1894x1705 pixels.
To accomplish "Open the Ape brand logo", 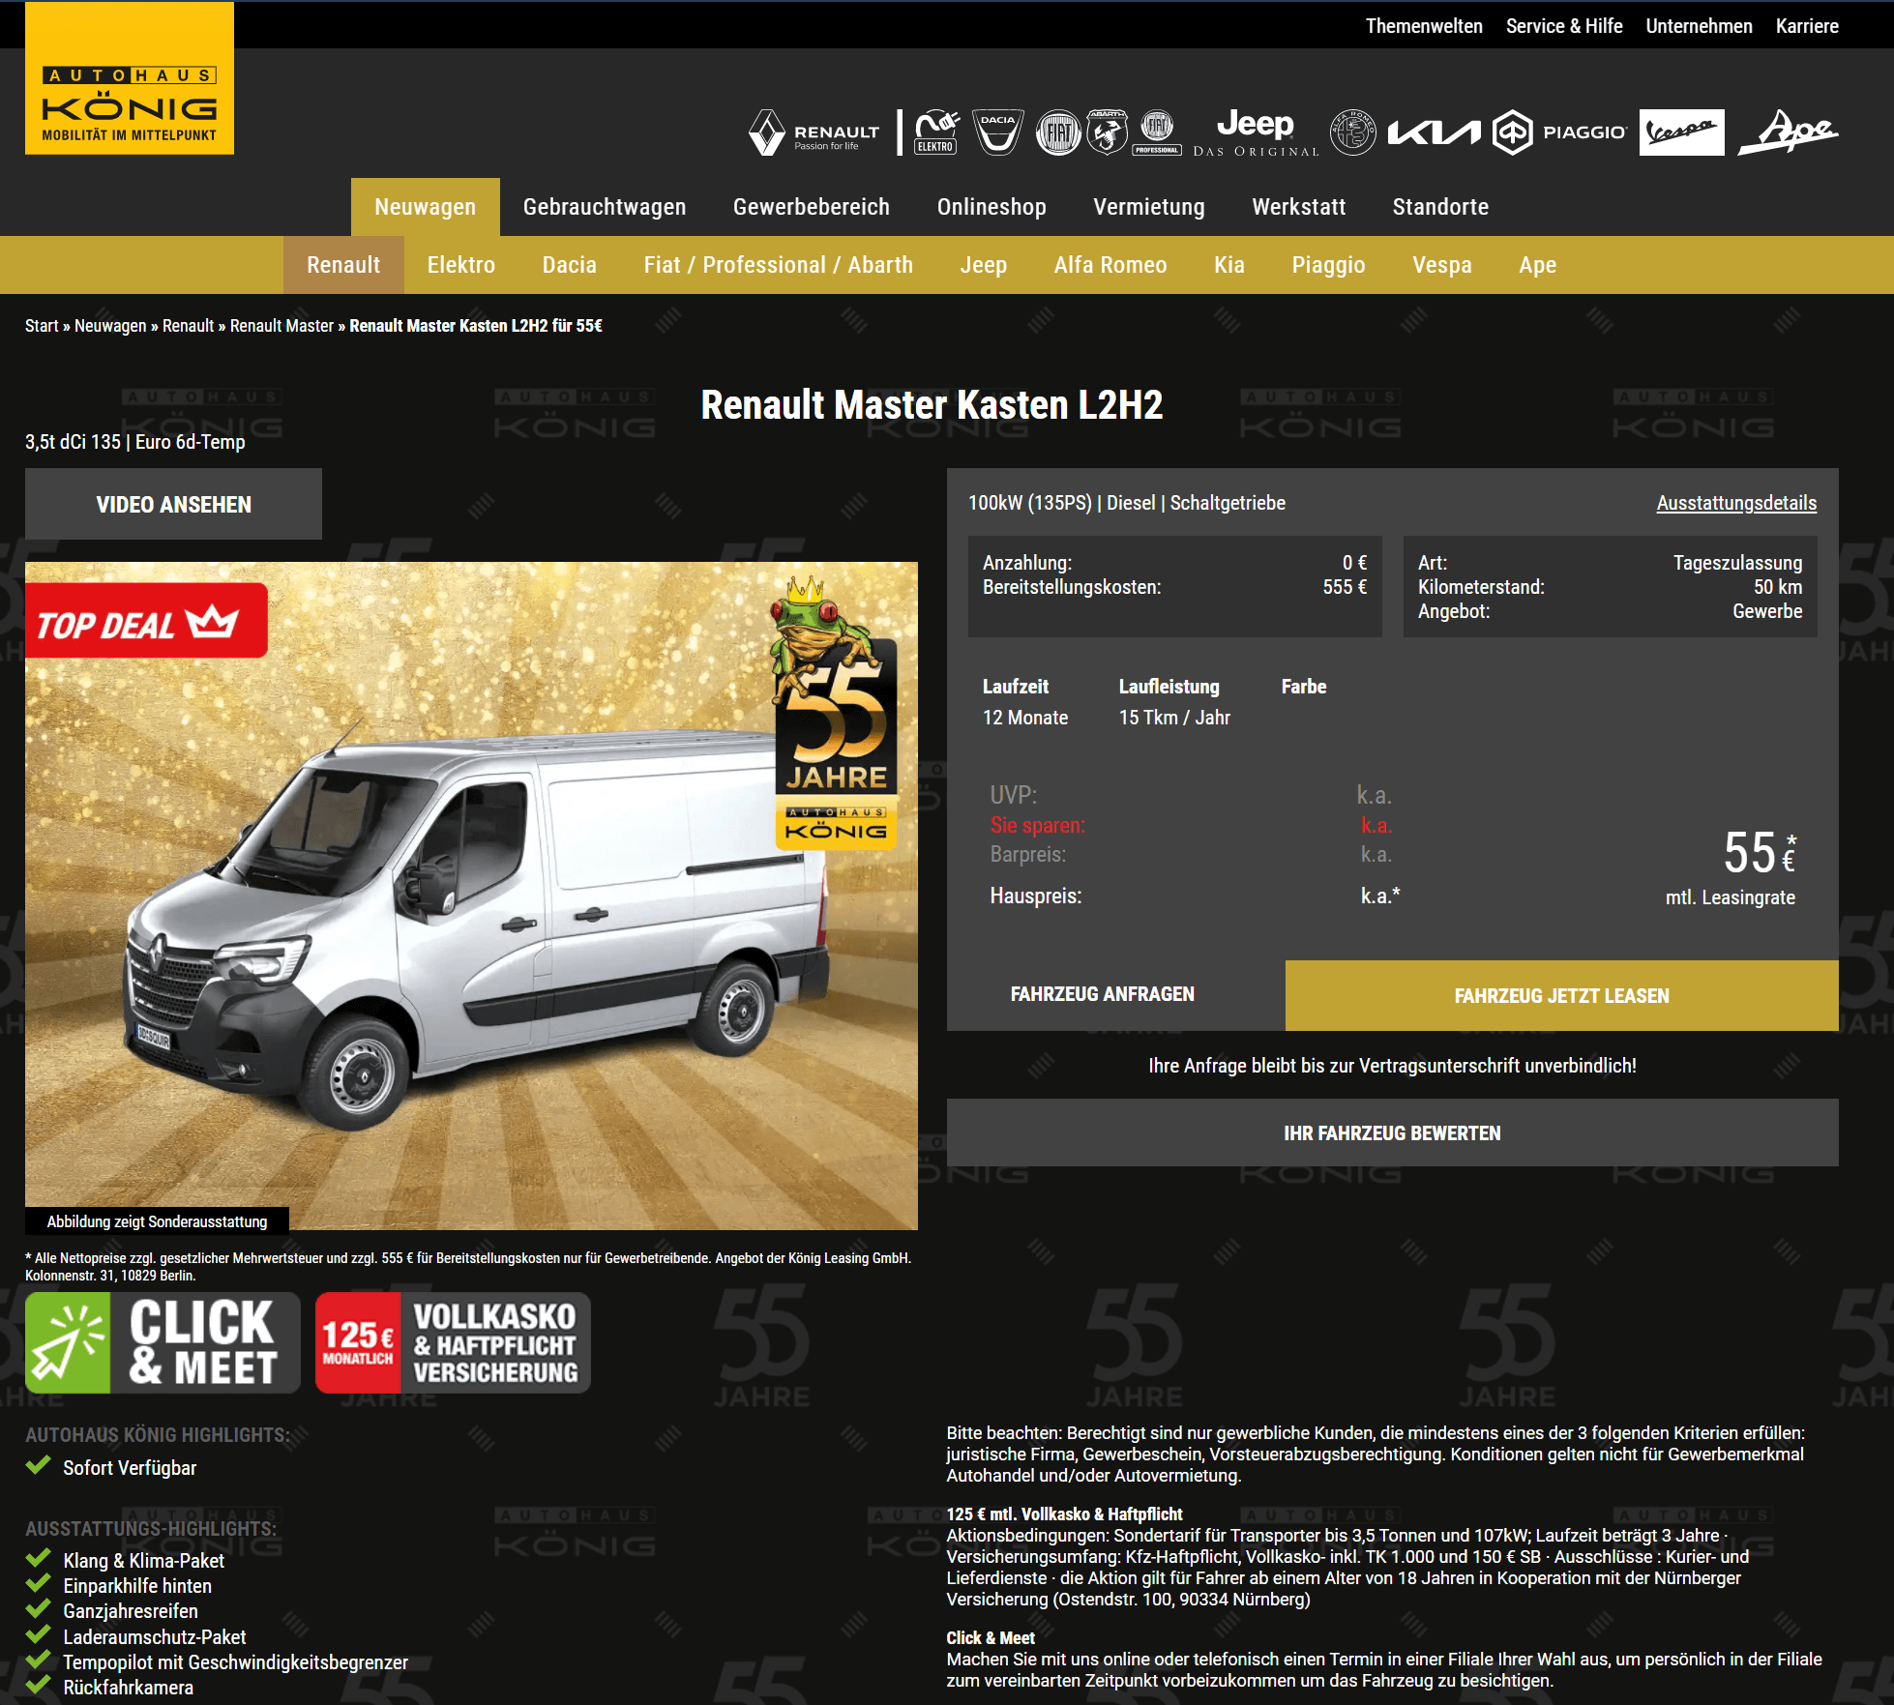I will click(x=1789, y=132).
